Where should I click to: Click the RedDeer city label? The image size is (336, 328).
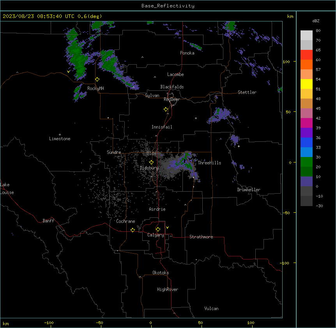(x=172, y=99)
